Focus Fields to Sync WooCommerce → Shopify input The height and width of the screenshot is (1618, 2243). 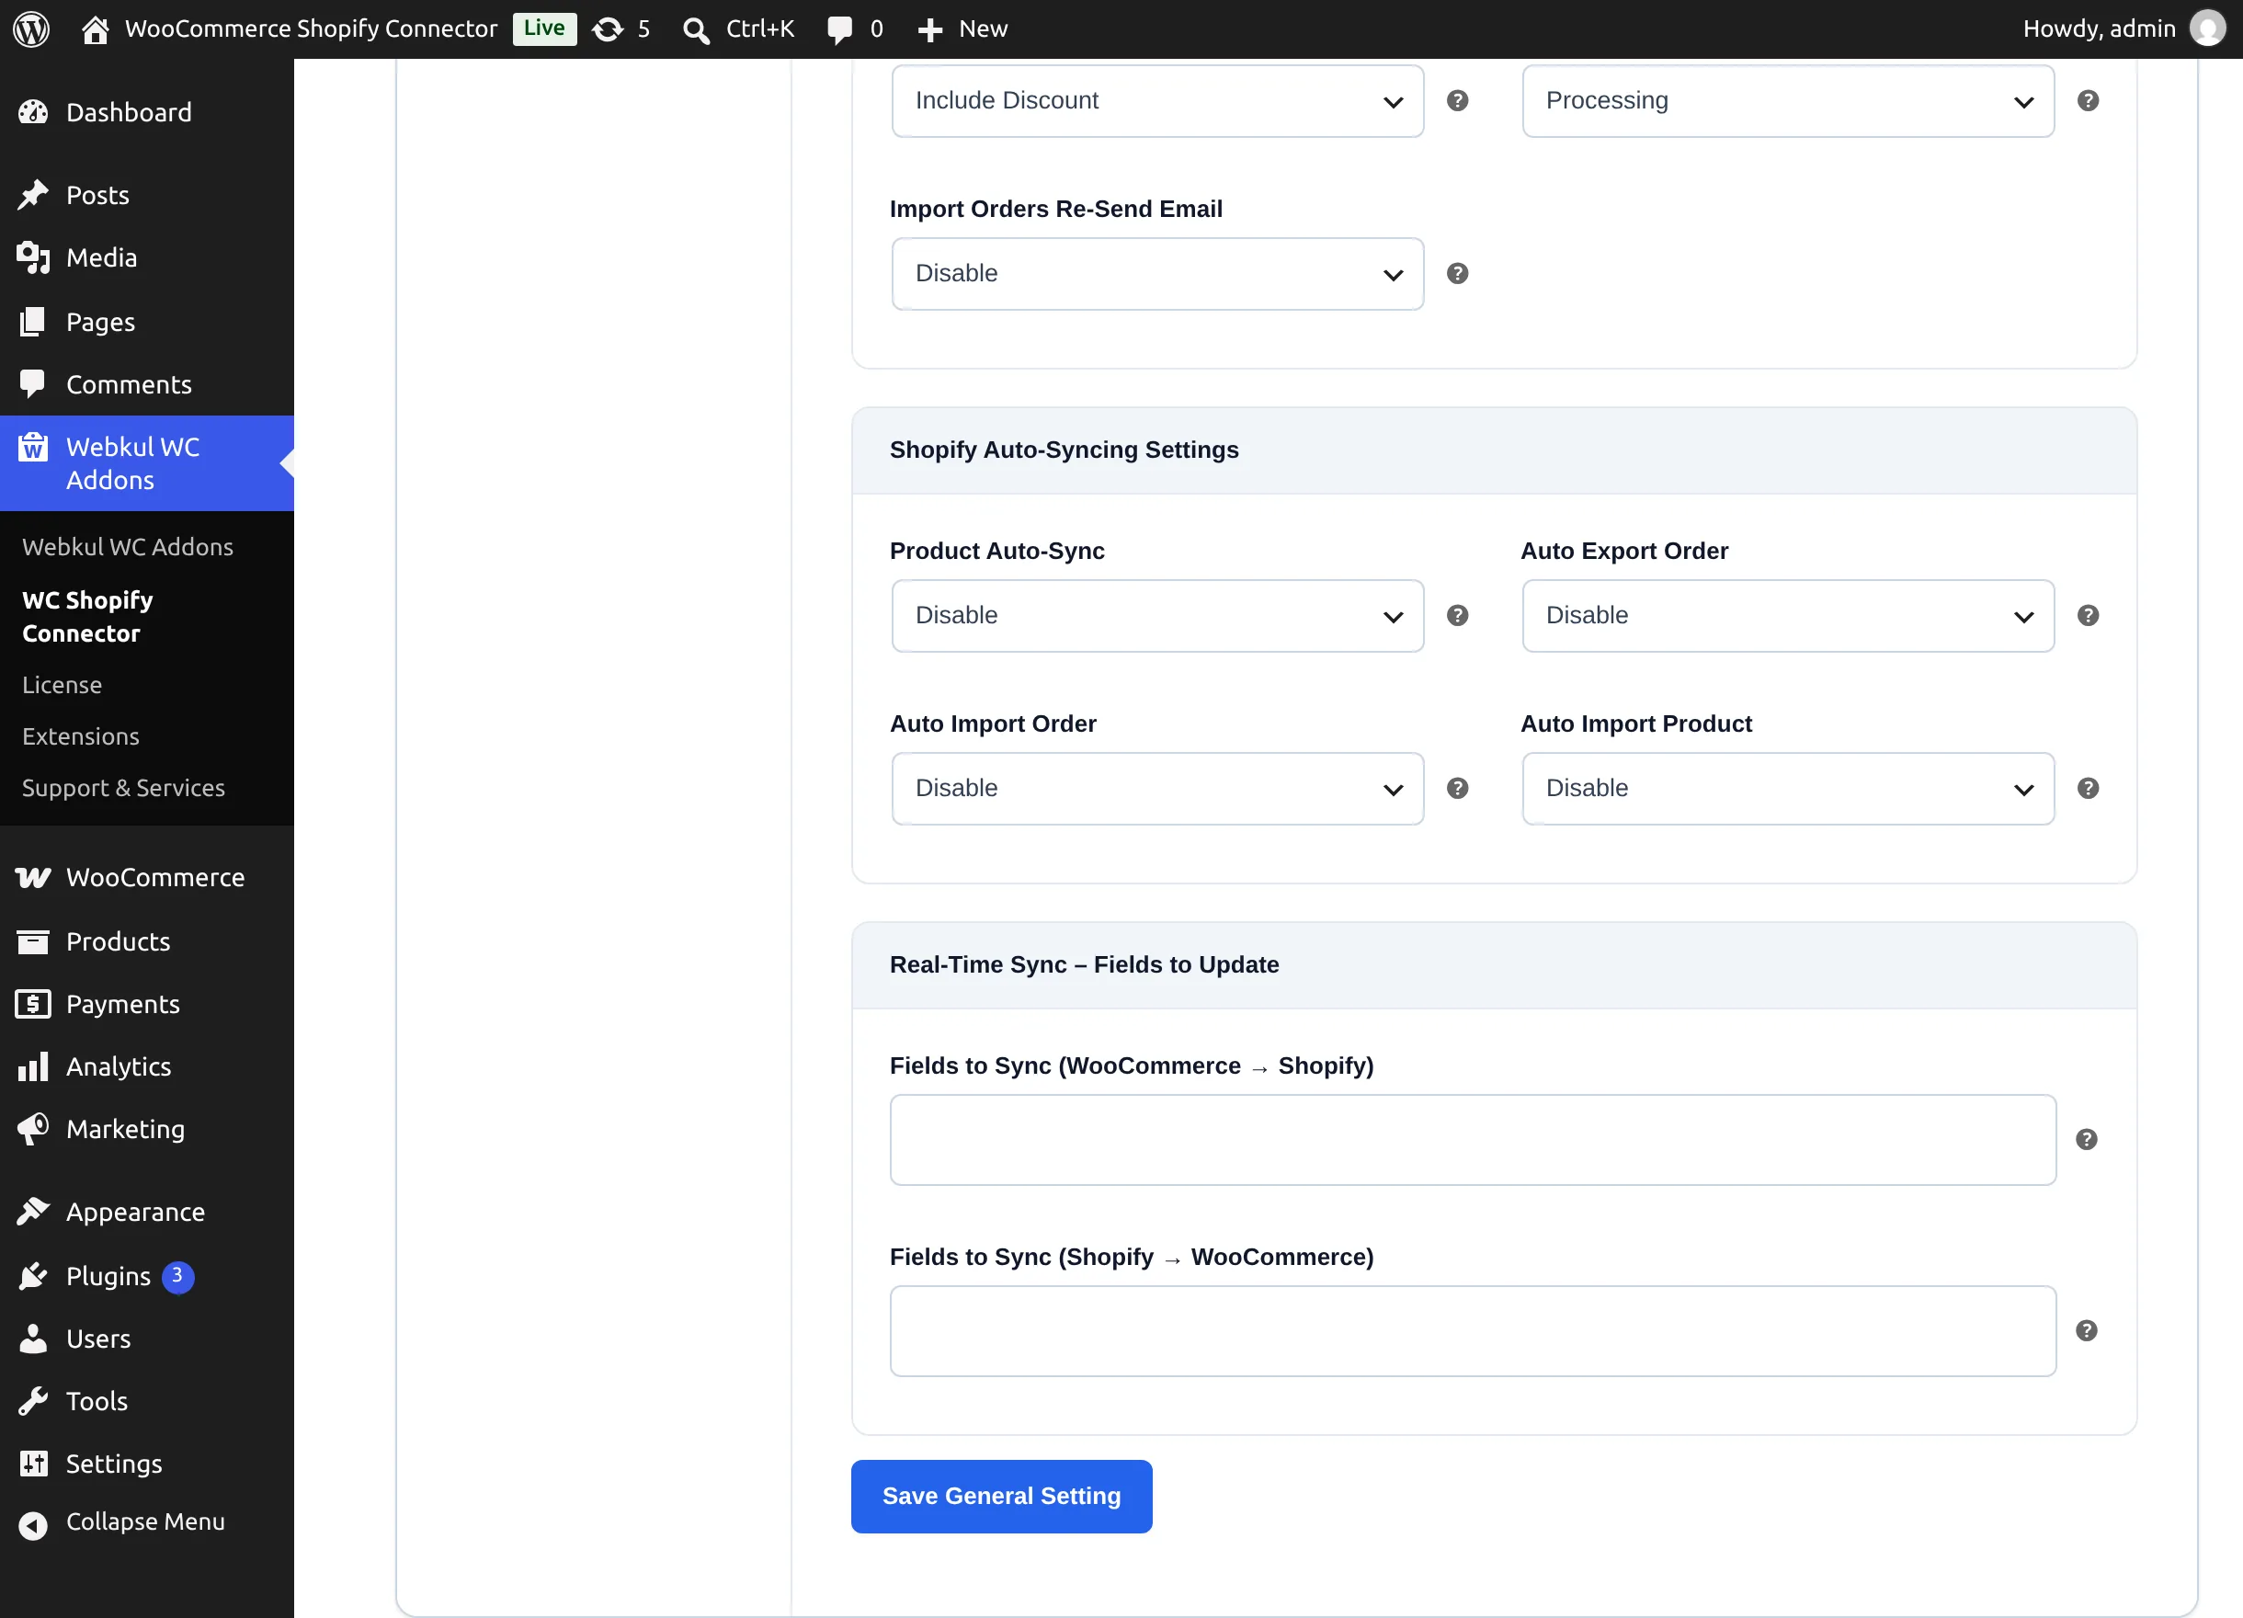pyautogui.click(x=1472, y=1139)
